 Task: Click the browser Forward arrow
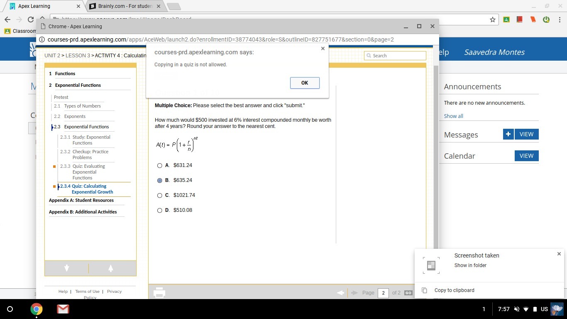(19, 20)
